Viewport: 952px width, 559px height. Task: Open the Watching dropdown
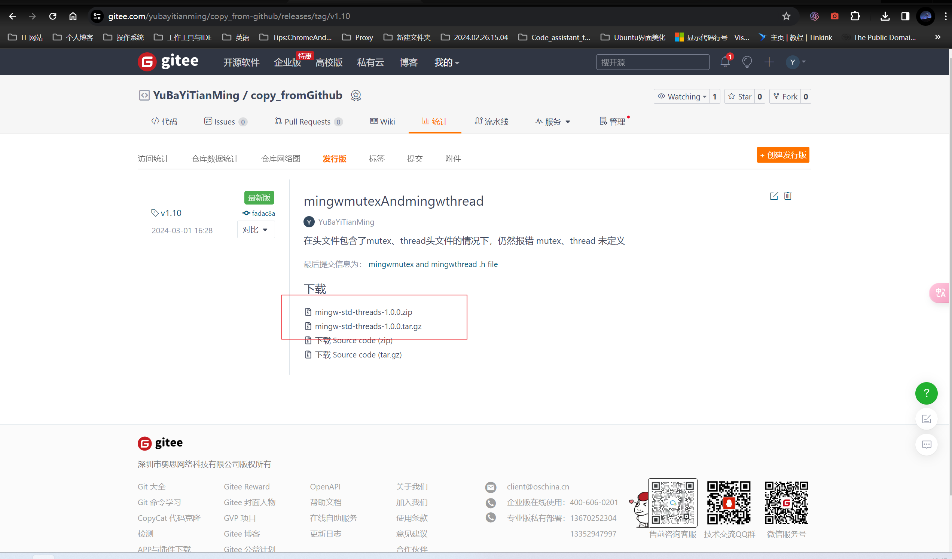[x=682, y=96]
